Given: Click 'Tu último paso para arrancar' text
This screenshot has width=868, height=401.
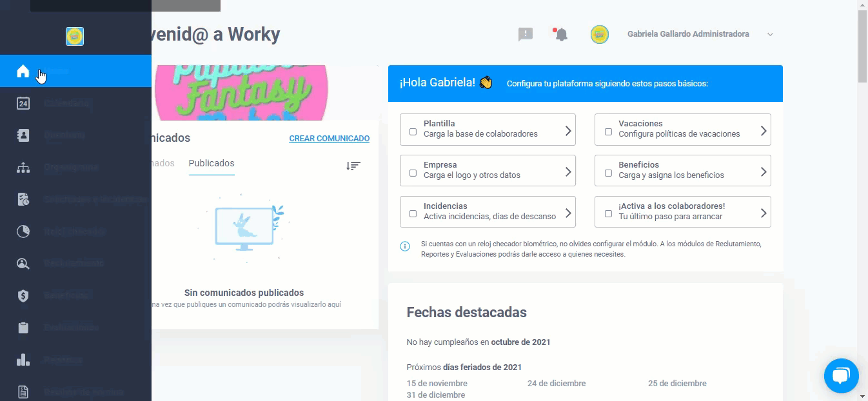Looking at the screenshot, I should (671, 217).
